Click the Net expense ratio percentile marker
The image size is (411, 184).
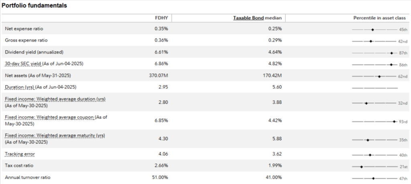pyautogui.click(x=372, y=29)
